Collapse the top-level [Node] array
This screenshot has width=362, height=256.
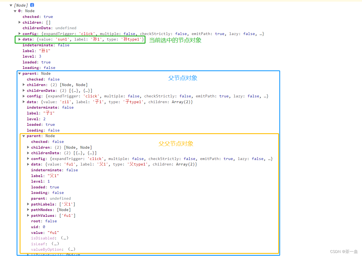coord(11,5)
